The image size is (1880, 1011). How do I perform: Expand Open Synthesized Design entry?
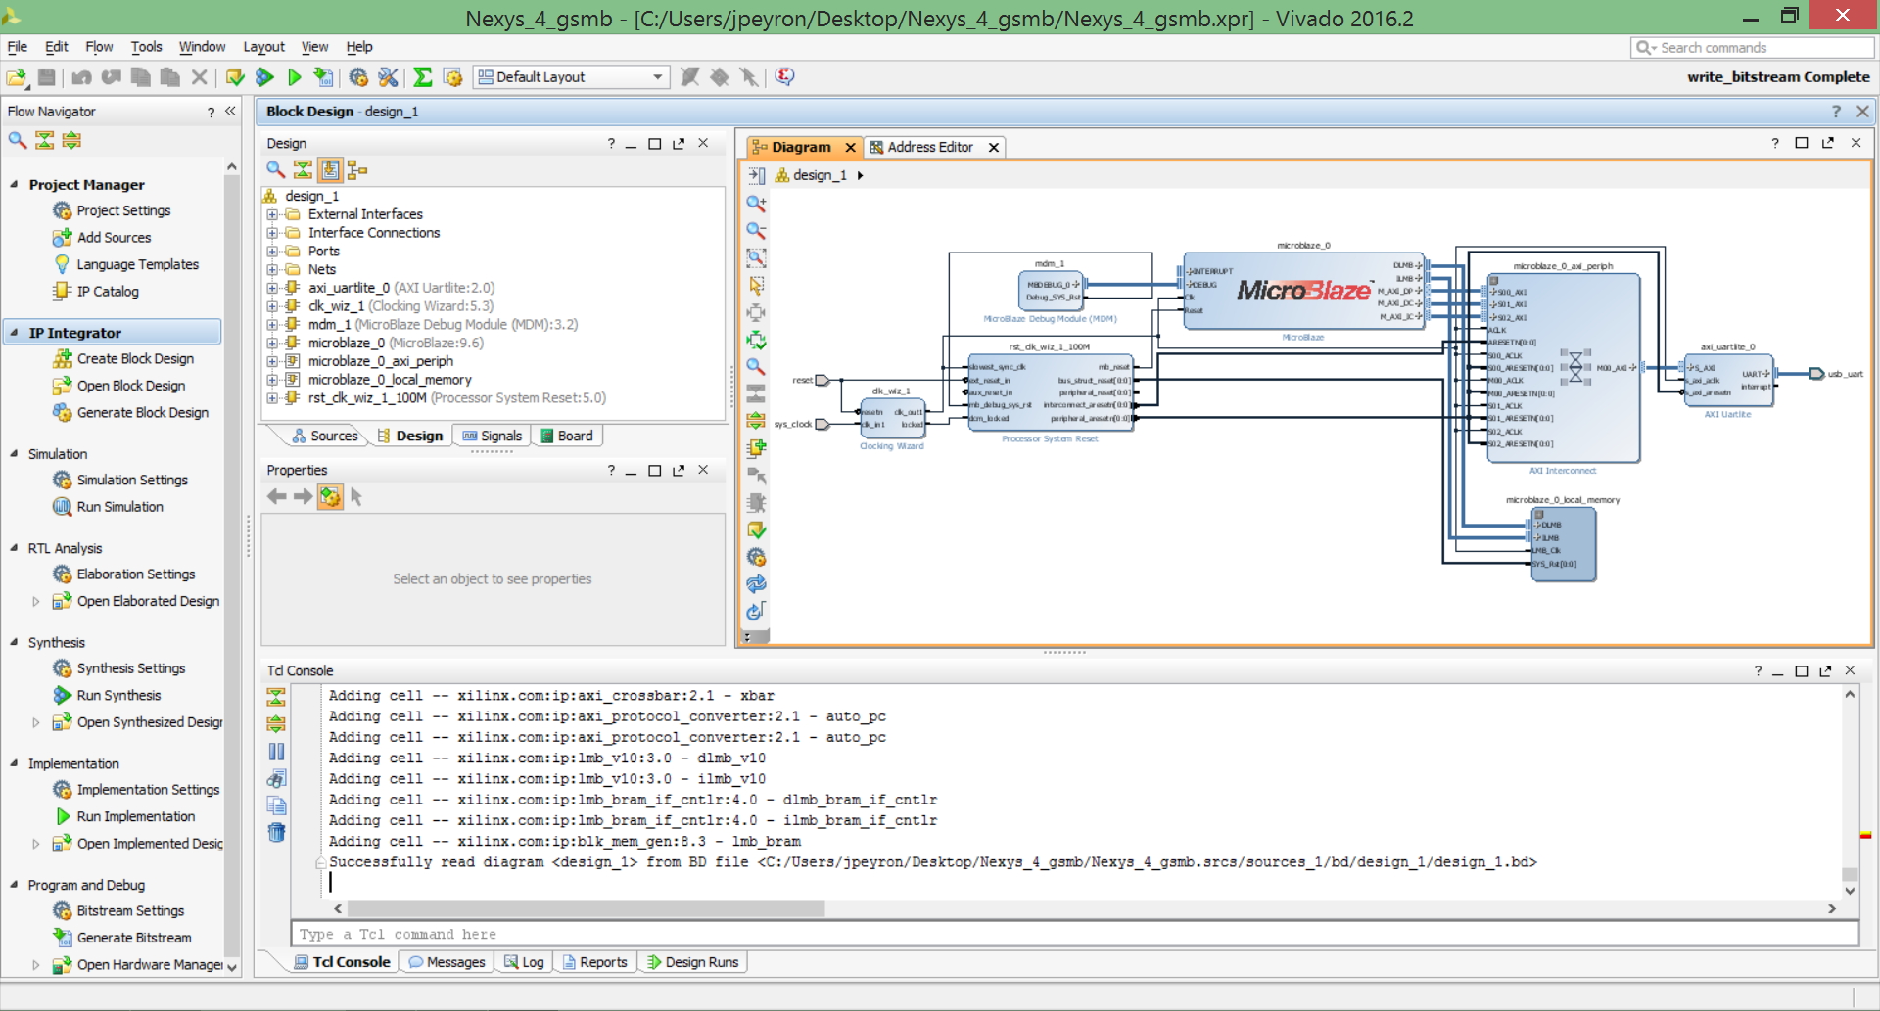[x=36, y=722]
